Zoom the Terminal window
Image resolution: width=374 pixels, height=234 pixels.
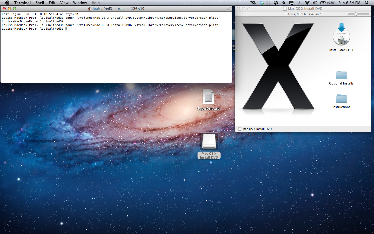[x=15, y=9]
